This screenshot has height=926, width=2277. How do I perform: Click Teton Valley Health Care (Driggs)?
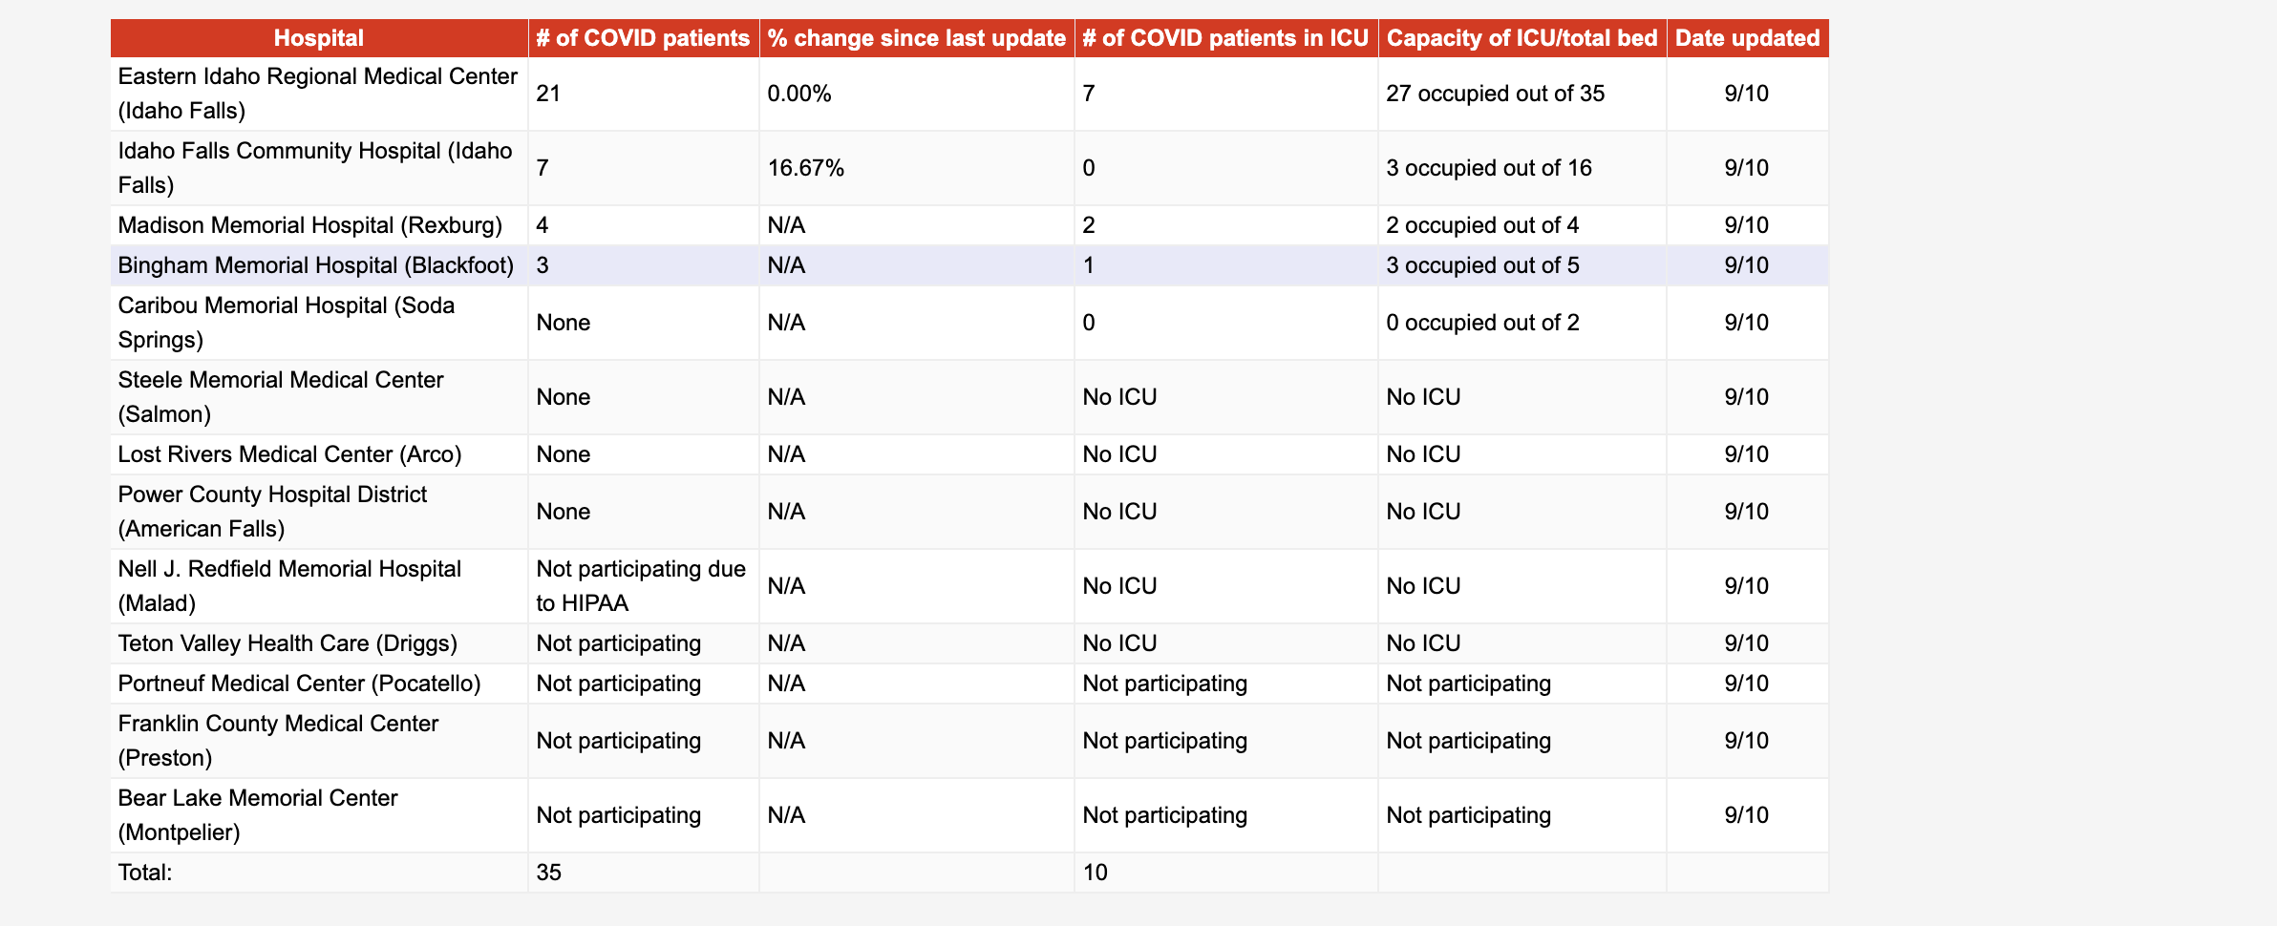[x=287, y=643]
